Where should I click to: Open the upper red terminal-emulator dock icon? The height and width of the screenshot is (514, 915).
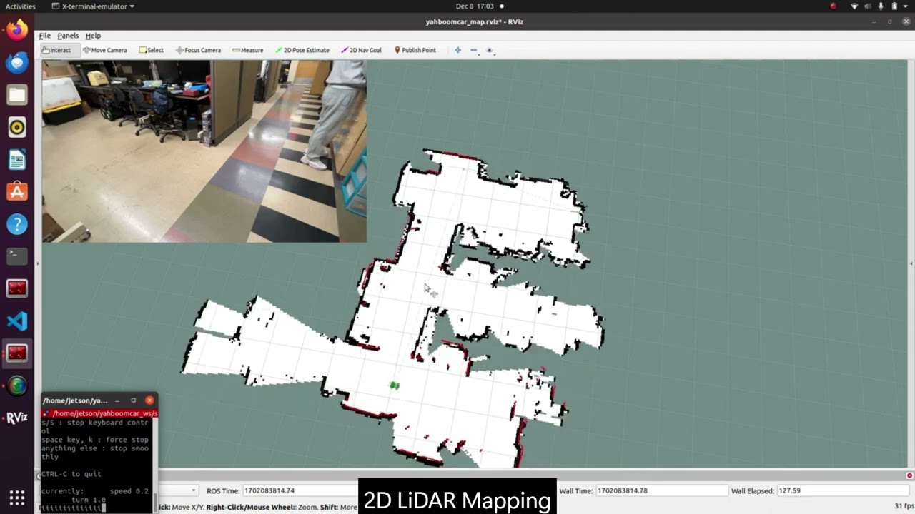17,288
